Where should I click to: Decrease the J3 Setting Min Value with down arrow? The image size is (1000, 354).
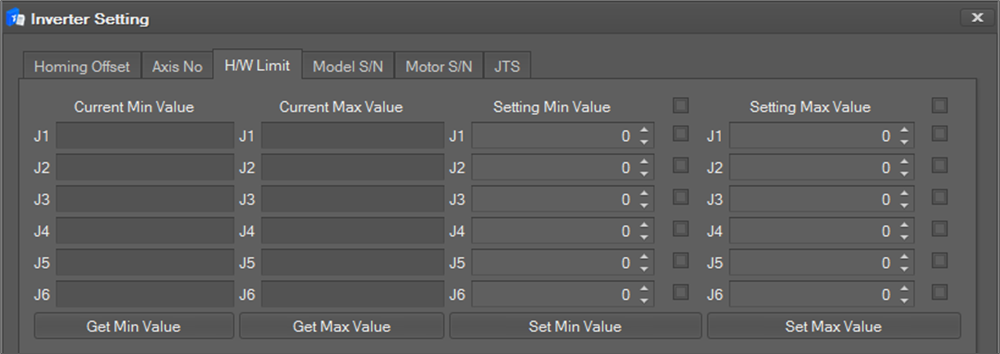pos(644,206)
